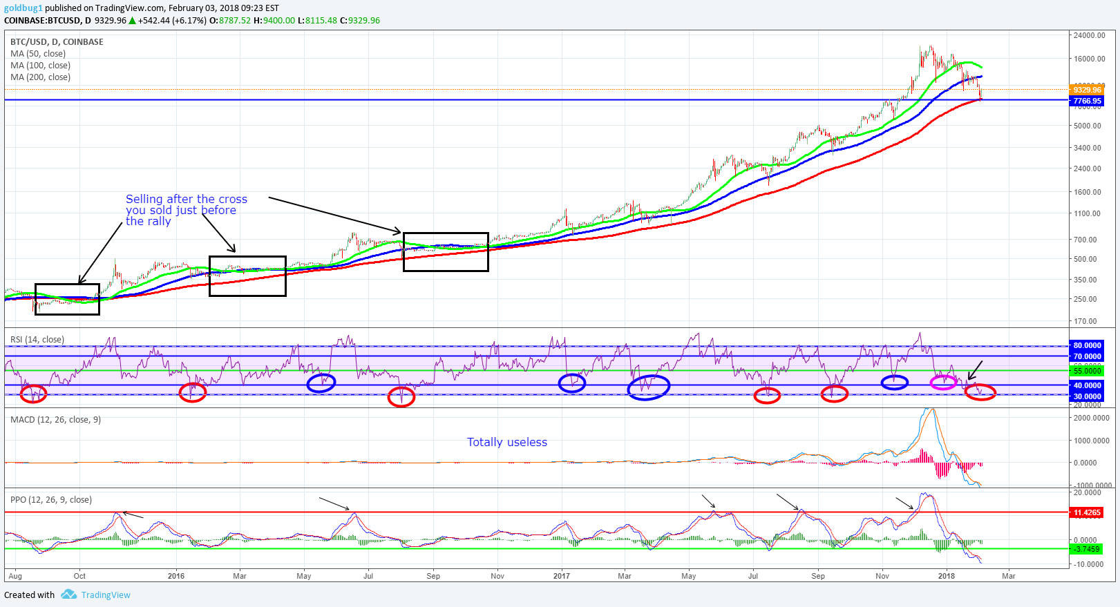Click the 80.0000 RSI level tag
1120x607 pixels.
[x=1087, y=345]
